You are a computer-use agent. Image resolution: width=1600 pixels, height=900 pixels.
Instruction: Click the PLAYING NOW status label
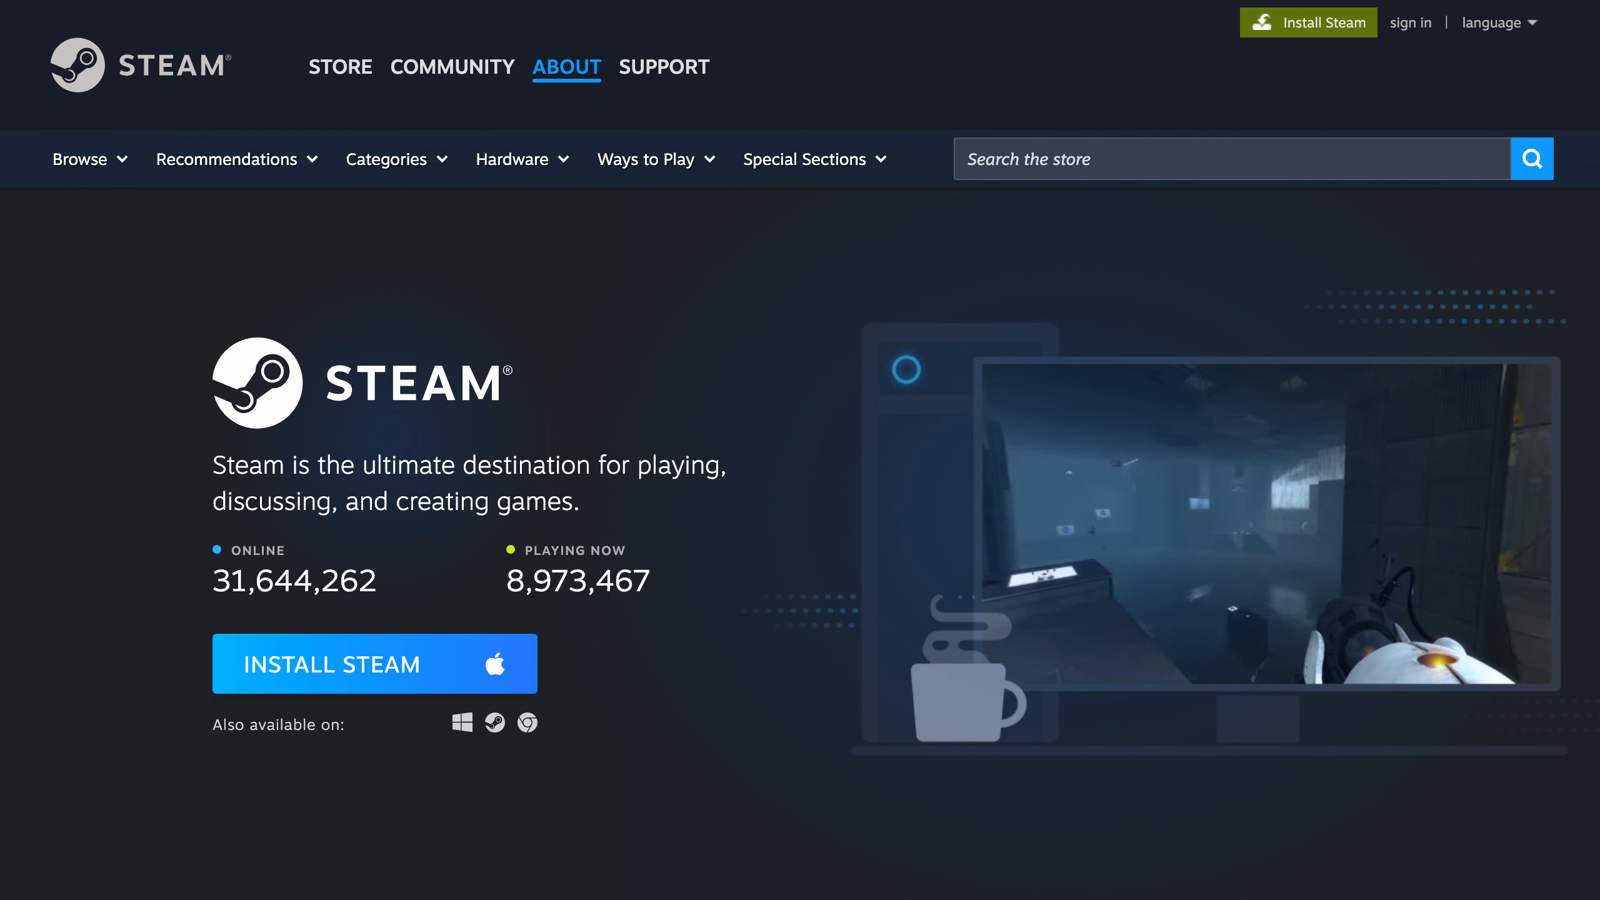click(x=575, y=551)
